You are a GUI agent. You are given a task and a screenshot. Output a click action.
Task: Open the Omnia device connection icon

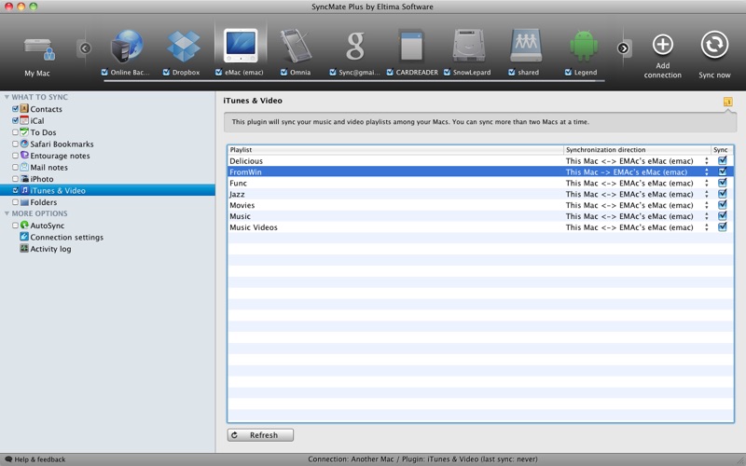[296, 46]
